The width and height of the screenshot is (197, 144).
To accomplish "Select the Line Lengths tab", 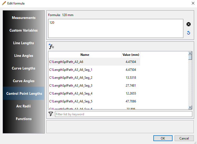I will pos(24,43).
